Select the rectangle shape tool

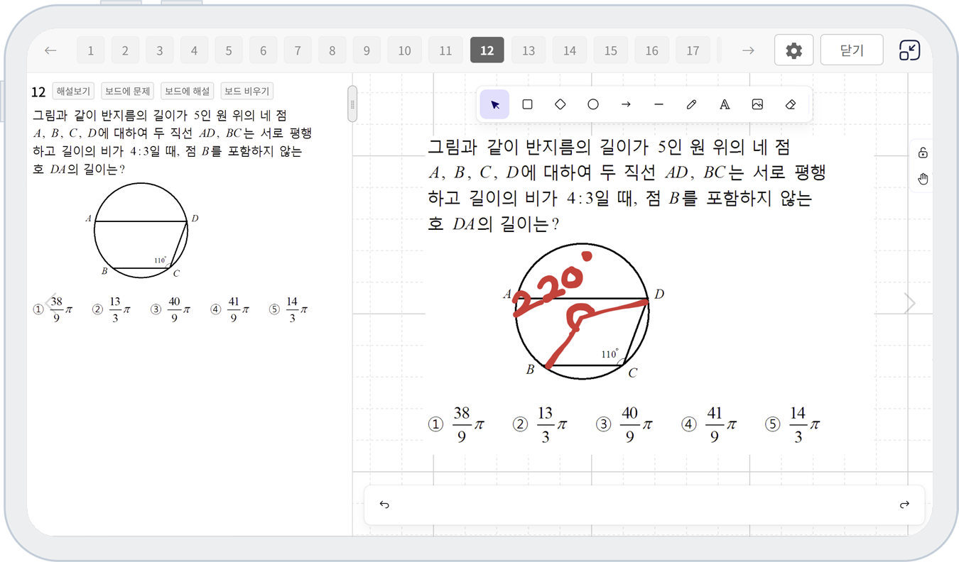pos(527,105)
